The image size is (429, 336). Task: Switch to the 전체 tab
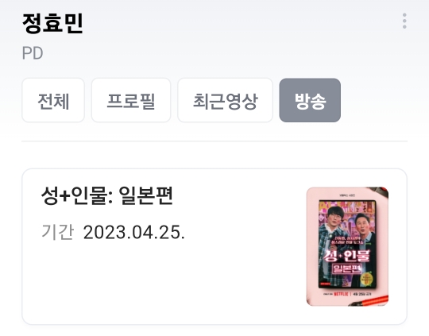coord(53,100)
